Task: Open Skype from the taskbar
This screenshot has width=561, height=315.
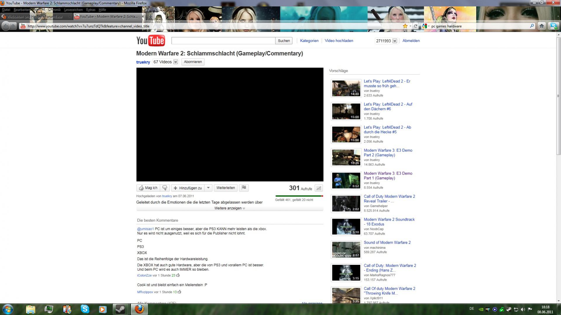Action: tap(85, 309)
